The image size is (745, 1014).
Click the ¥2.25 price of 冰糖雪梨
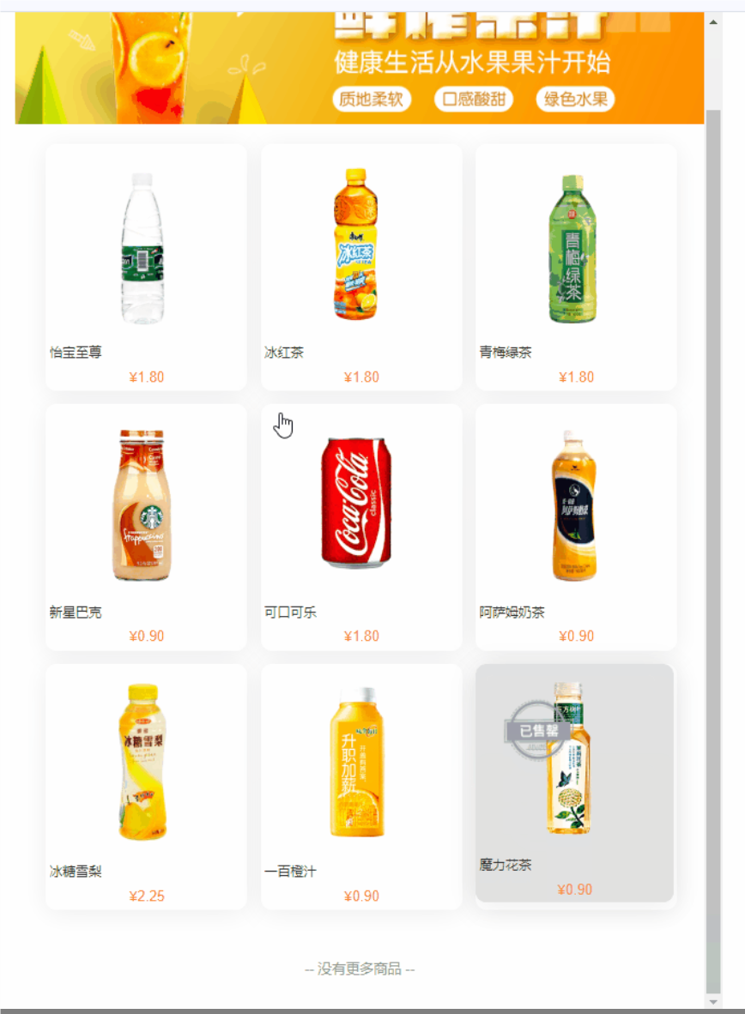[x=147, y=896]
